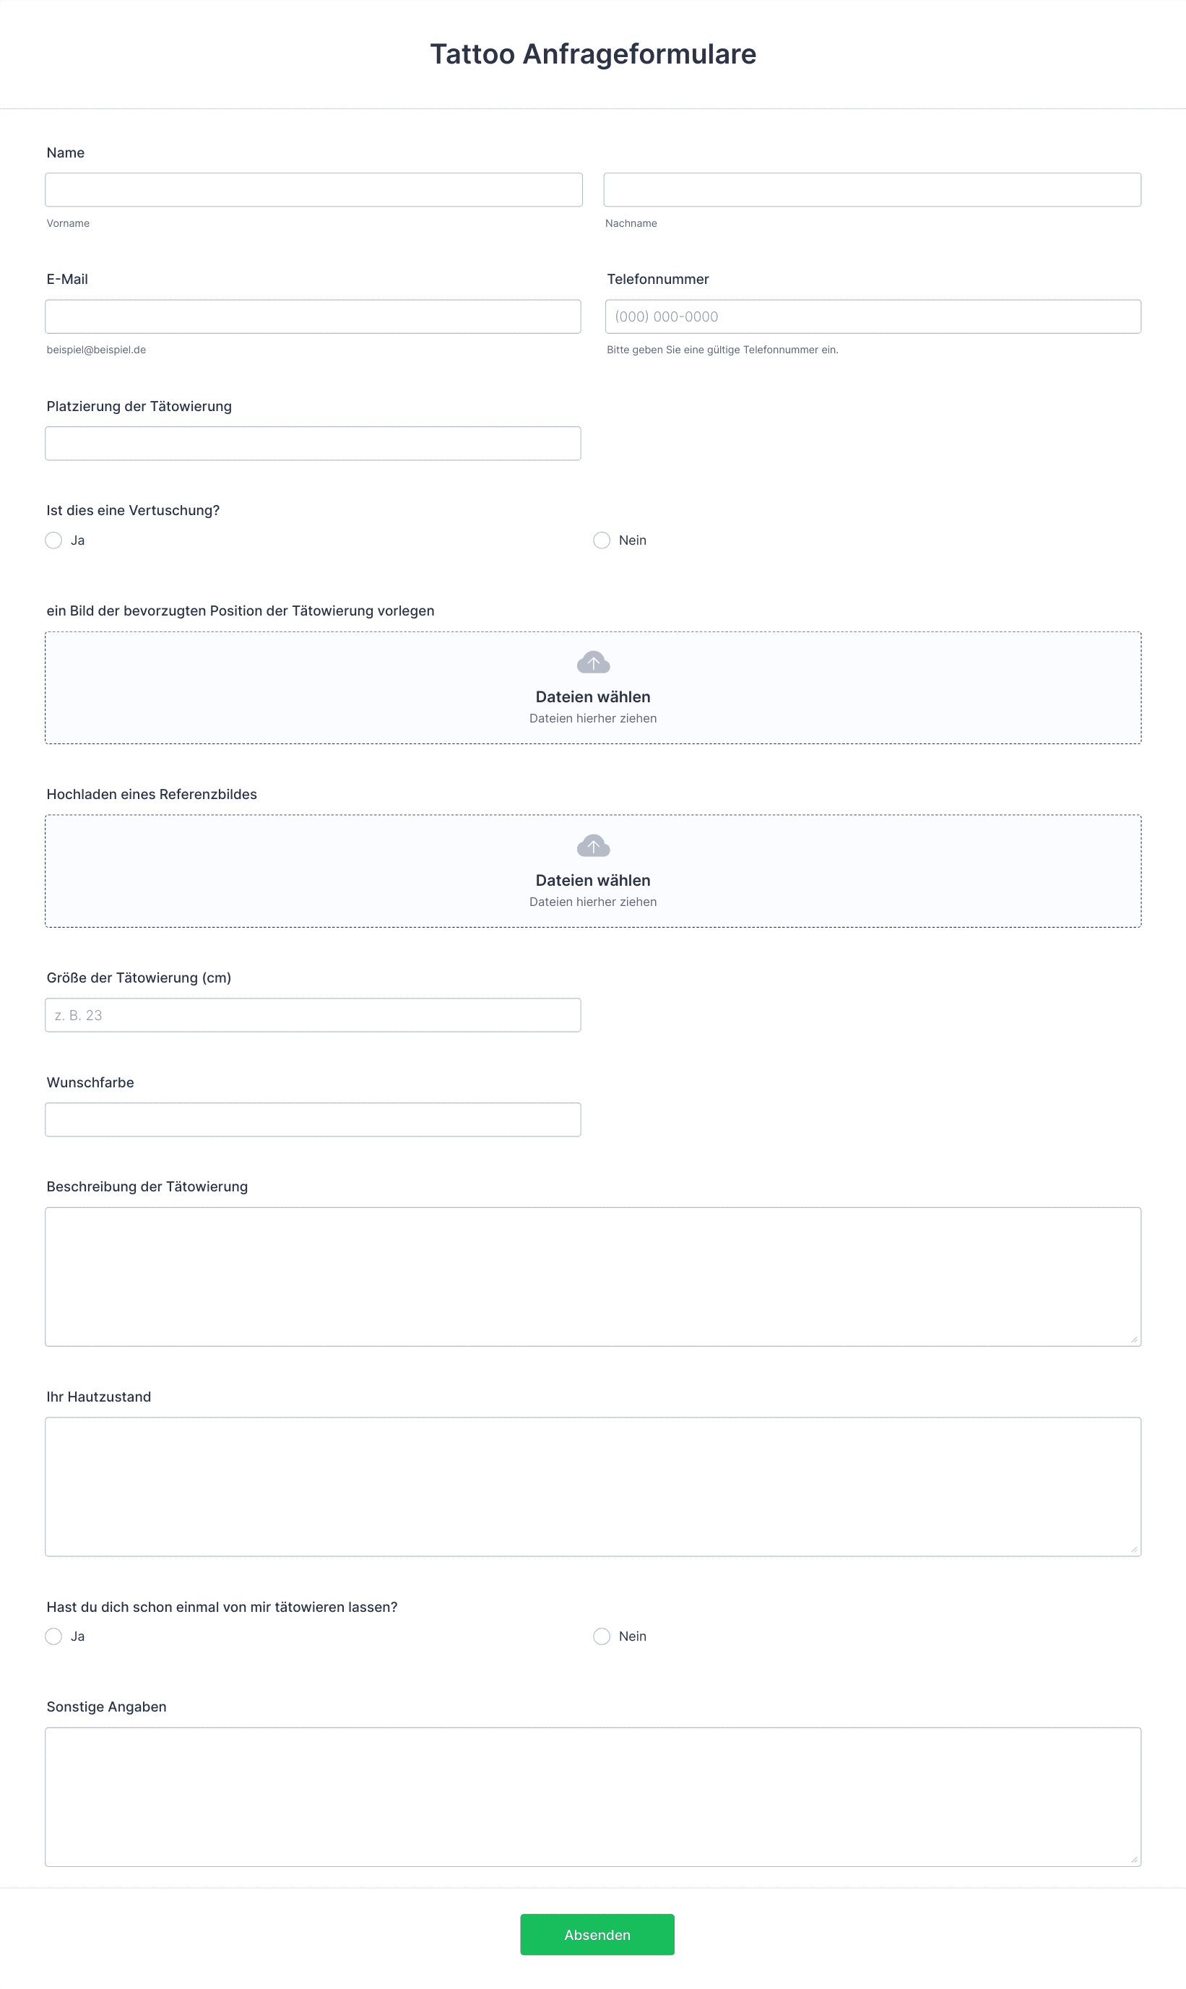Choose Nein for previously tattooed question
This screenshot has width=1186, height=1989.
[602, 1636]
